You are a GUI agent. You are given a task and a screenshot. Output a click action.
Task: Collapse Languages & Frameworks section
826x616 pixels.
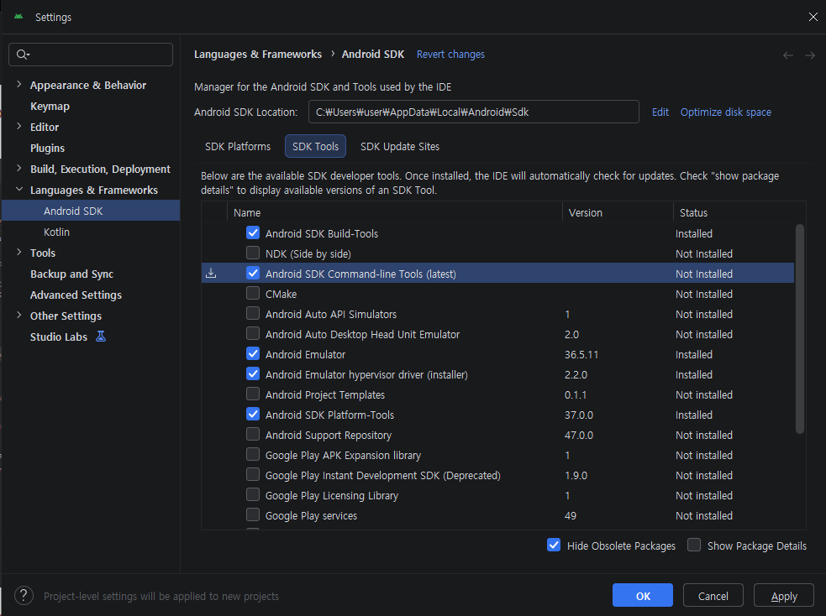(x=19, y=190)
